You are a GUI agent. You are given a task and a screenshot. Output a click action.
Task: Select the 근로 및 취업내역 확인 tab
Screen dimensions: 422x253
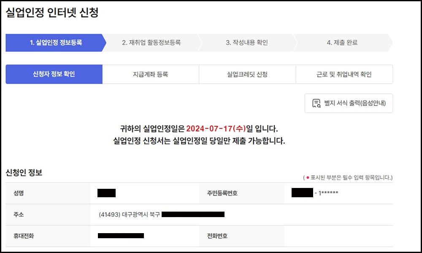(x=344, y=74)
